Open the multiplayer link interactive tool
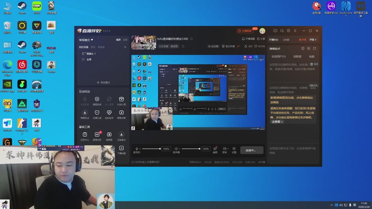The width and height of the screenshot is (372, 209). tap(109, 101)
